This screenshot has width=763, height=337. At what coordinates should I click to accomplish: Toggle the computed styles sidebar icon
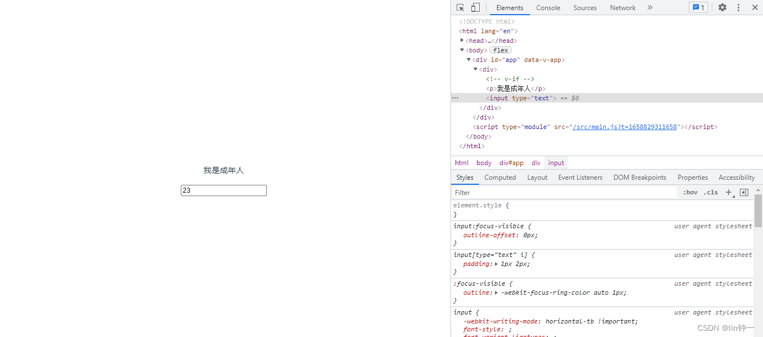pos(744,192)
